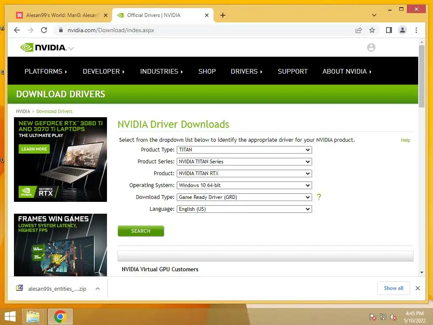This screenshot has width=433, height=325.
Task: Click the address bar URL
Action: 111,30
